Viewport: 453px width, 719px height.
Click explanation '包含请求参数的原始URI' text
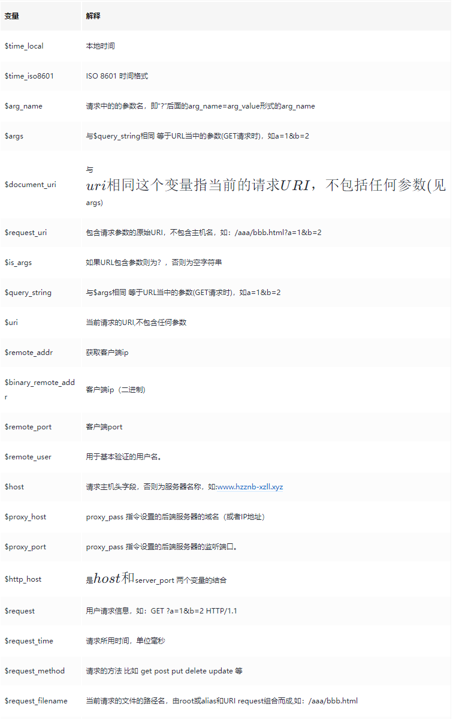coord(203,233)
